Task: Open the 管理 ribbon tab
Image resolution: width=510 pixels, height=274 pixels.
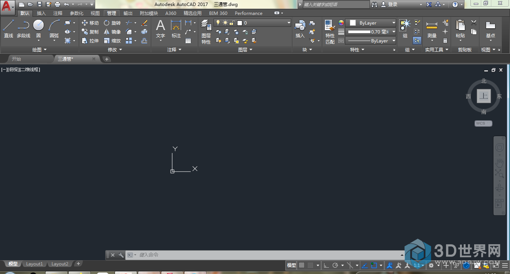Action: pos(112,13)
